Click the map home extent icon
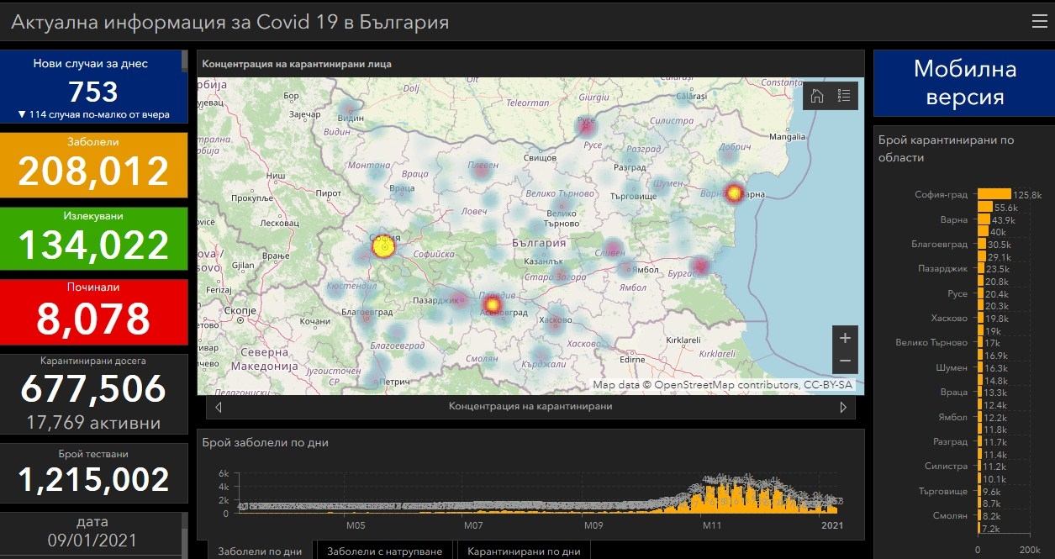Screen dimensions: 1055x559 (x=816, y=96)
